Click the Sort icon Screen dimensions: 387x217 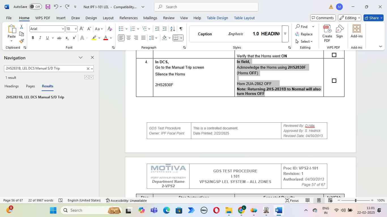tap(173, 29)
